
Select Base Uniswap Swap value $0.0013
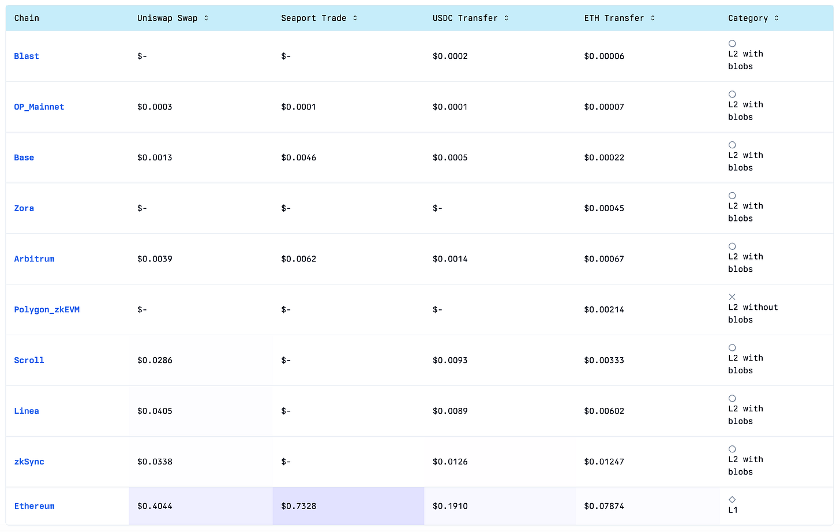pyautogui.click(x=155, y=158)
